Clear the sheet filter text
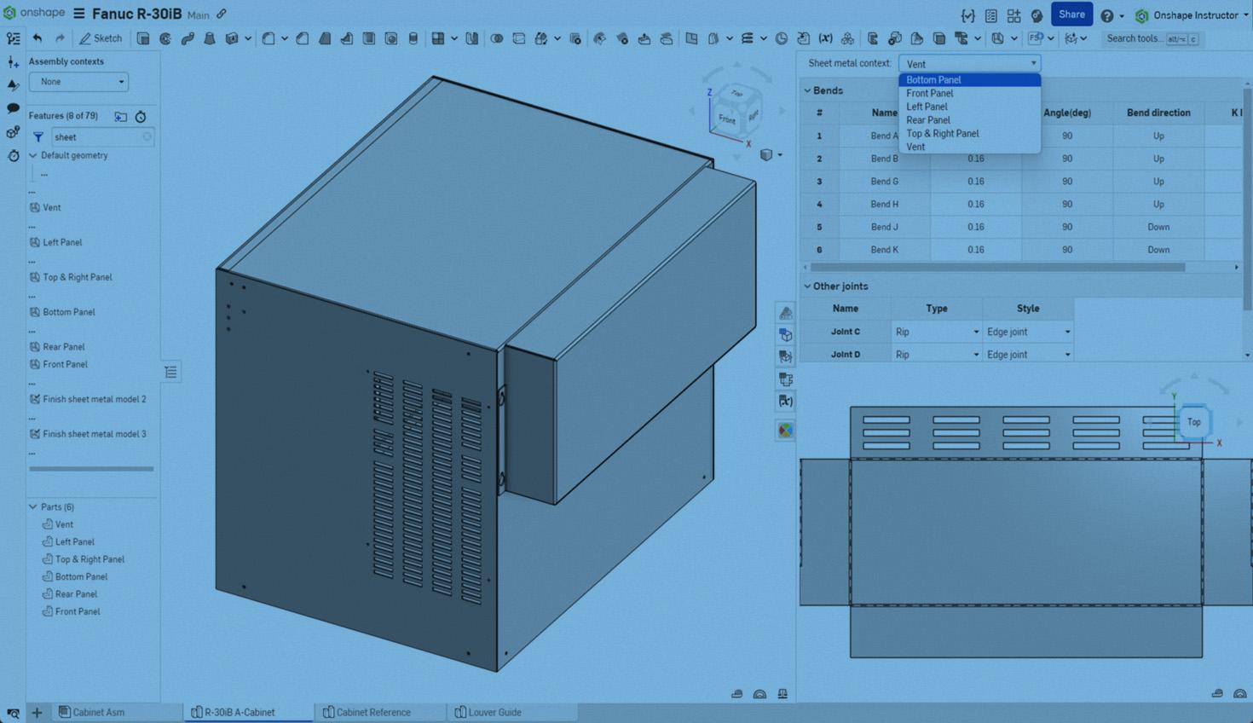Screen dimensions: 1253x723 click(x=147, y=136)
